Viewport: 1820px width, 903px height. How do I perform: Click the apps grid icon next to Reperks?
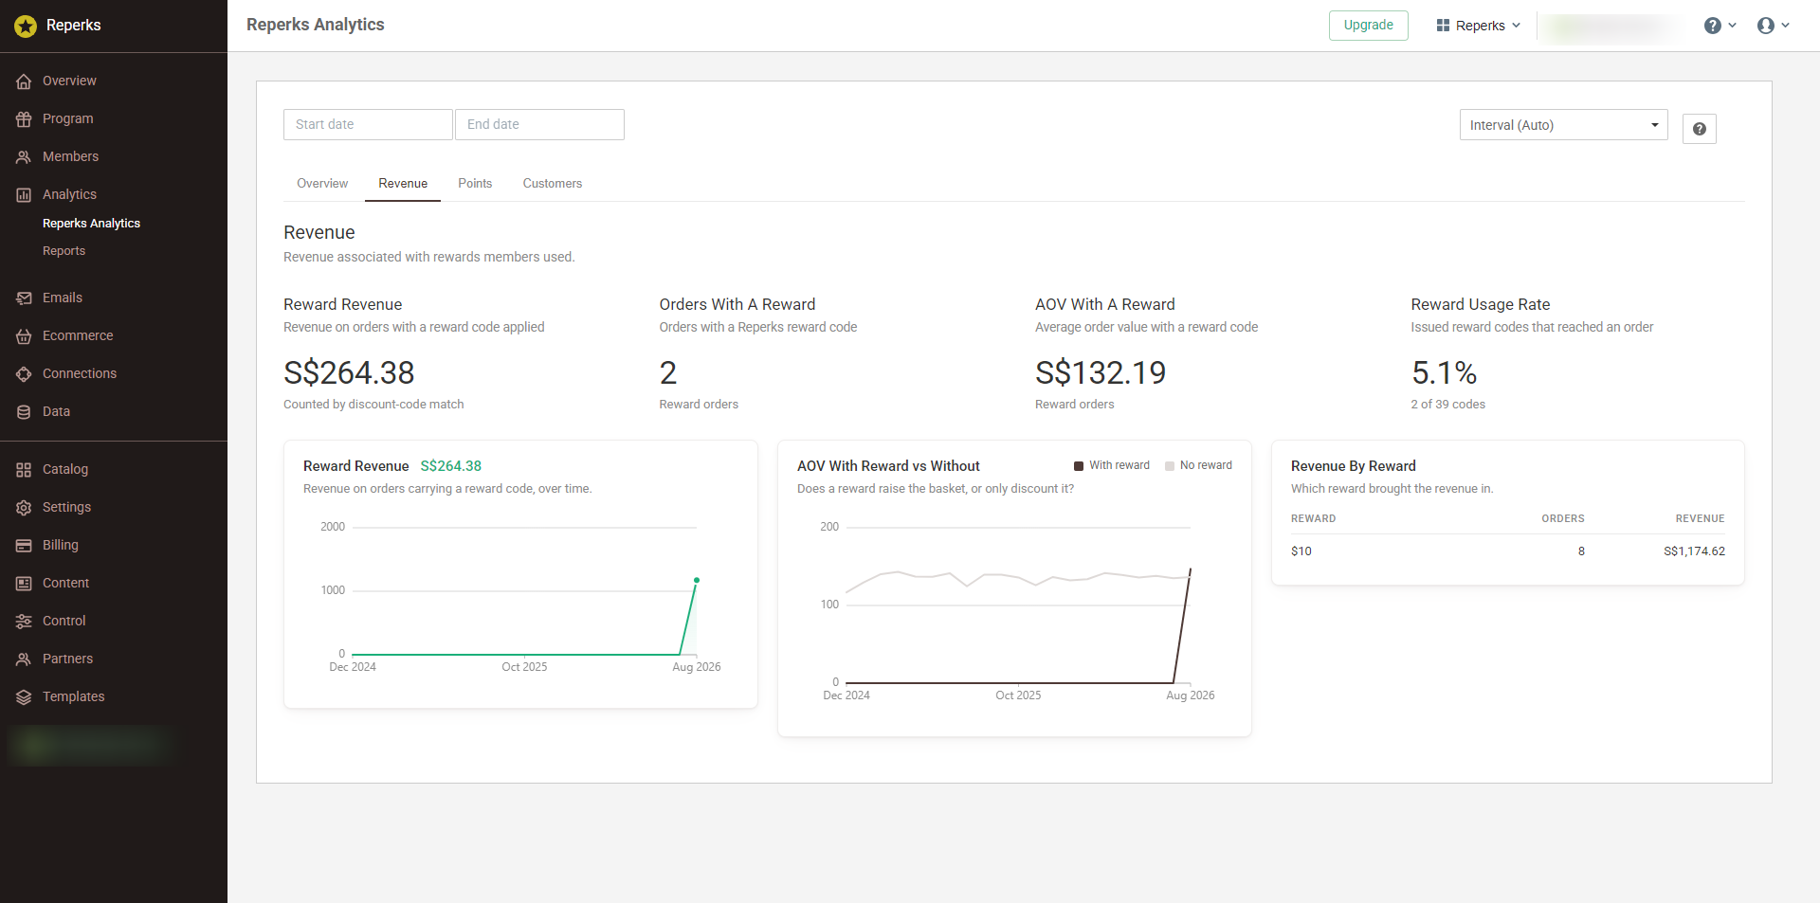click(1443, 26)
